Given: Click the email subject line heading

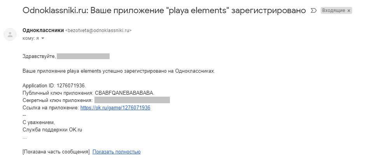Looking at the screenshot, I should 164,10.
